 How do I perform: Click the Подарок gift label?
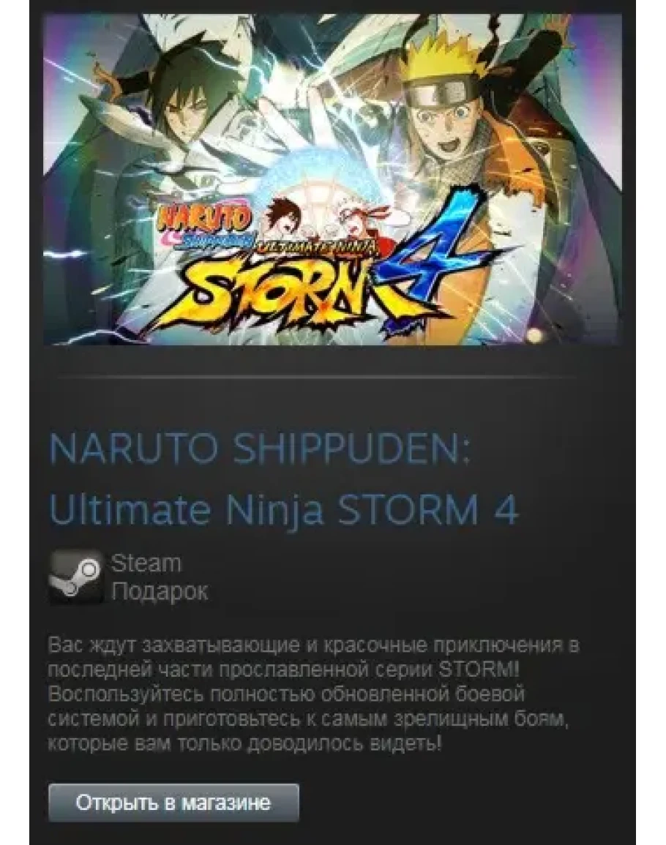(x=160, y=592)
